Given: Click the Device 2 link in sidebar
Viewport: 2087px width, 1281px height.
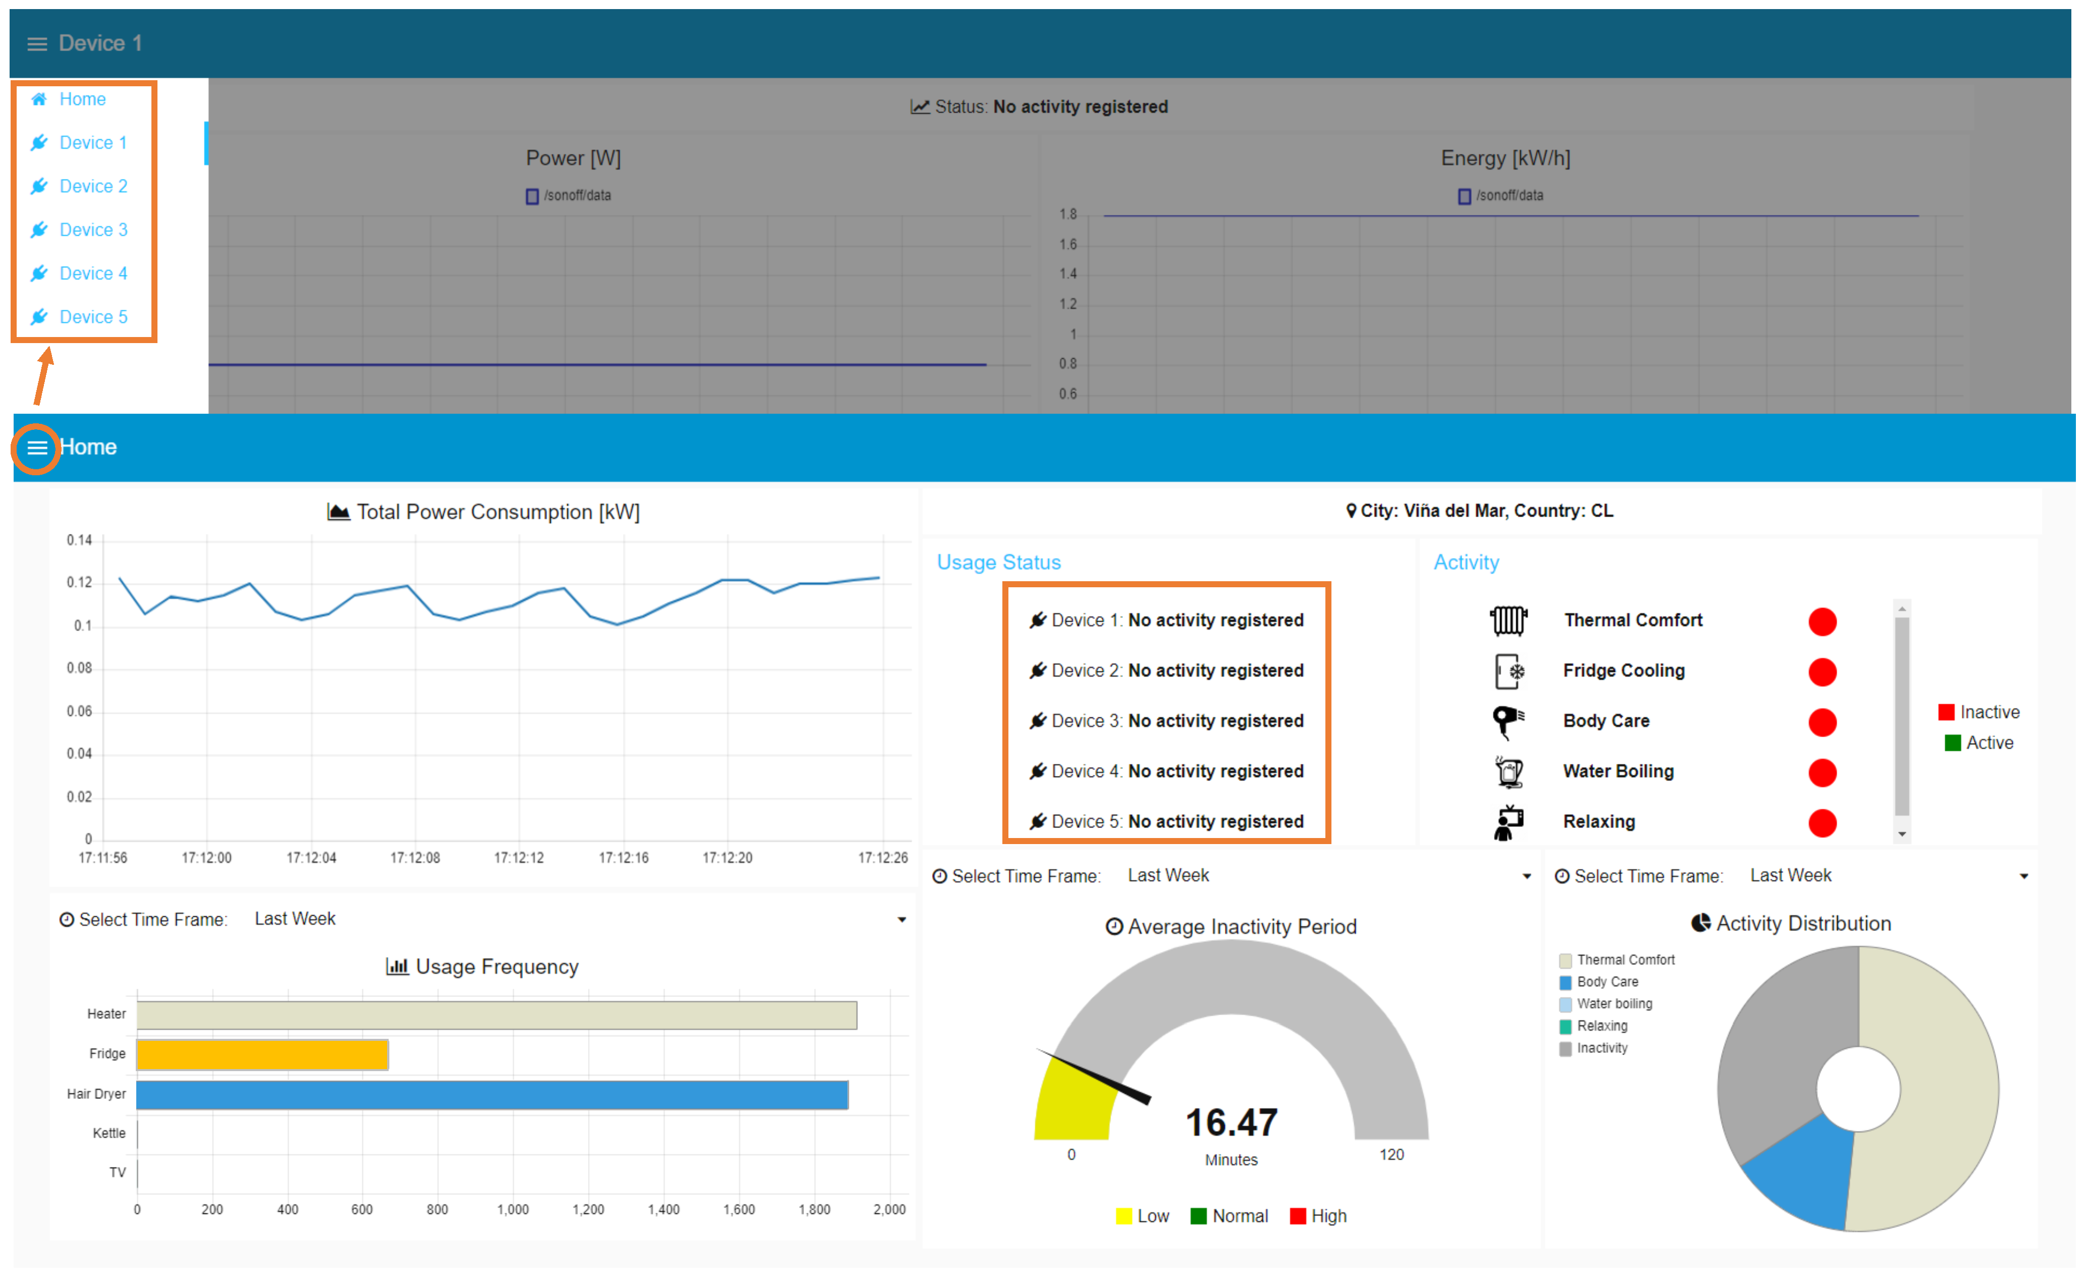Looking at the screenshot, I should (93, 186).
